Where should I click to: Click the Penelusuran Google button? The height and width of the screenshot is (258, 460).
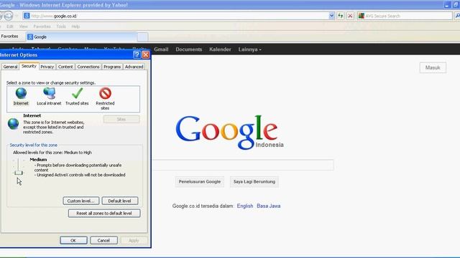pyautogui.click(x=200, y=181)
